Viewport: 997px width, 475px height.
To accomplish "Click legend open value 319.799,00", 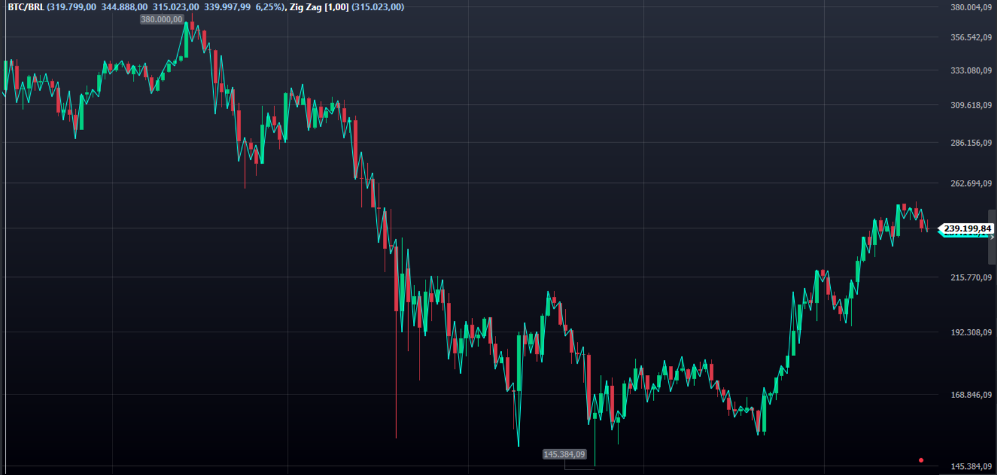I will click(73, 7).
